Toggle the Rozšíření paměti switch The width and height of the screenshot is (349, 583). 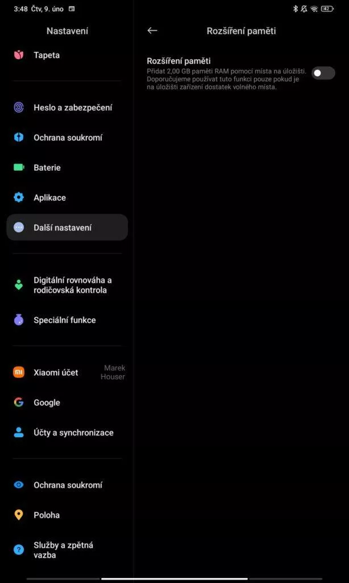click(323, 73)
